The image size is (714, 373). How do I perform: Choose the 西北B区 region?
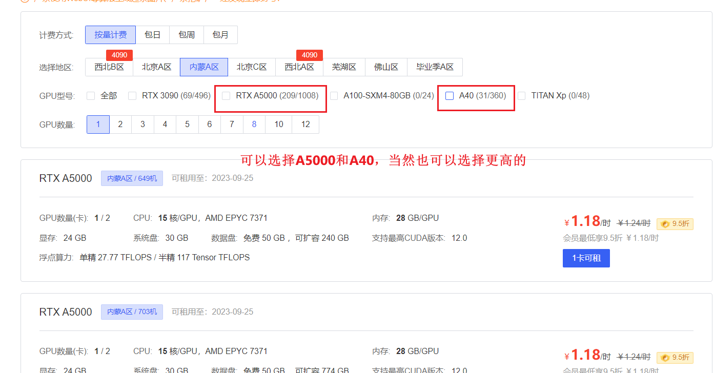109,67
